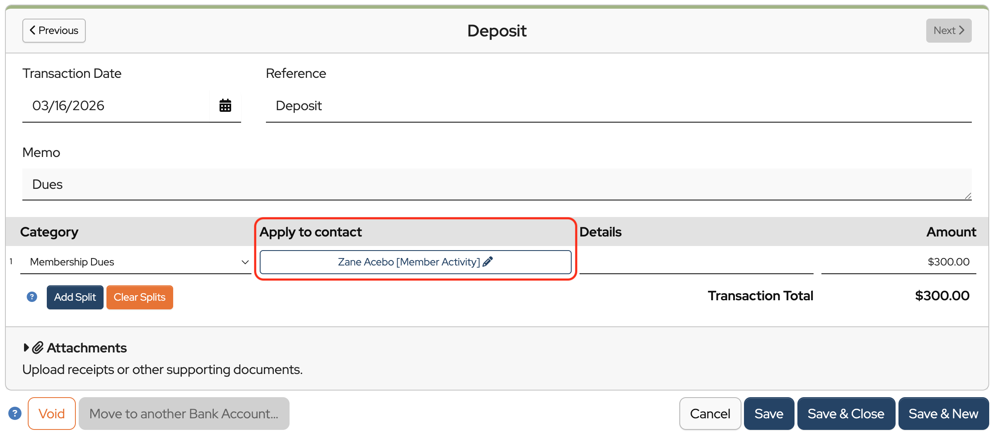
Task: Expand the Attachments section triangle
Action: (x=26, y=347)
